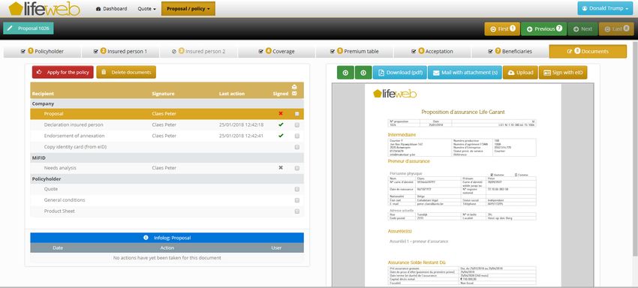Click the Proposal 1026 edit button
The width and height of the screenshot is (638, 288).
click(x=29, y=28)
